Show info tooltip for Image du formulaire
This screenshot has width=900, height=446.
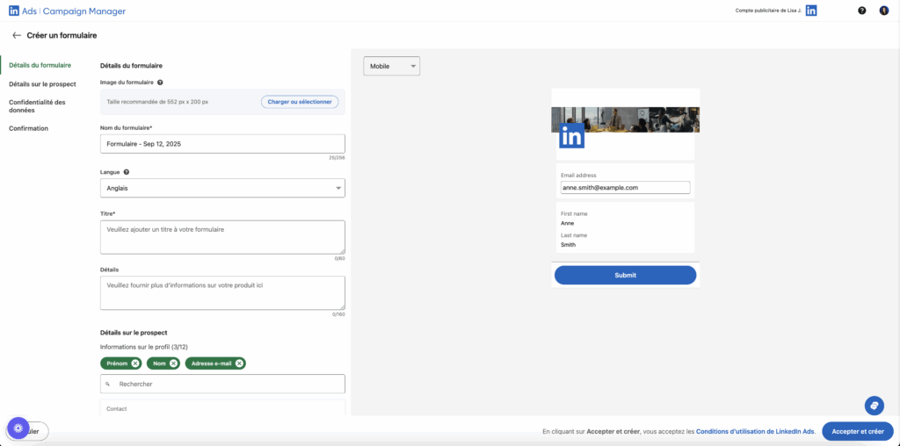160,83
